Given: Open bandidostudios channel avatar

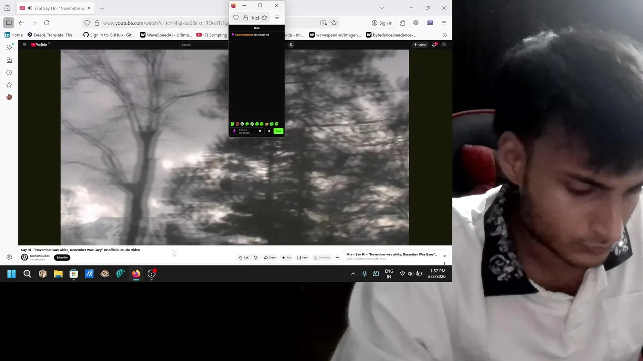Looking at the screenshot, I should tap(24, 257).
